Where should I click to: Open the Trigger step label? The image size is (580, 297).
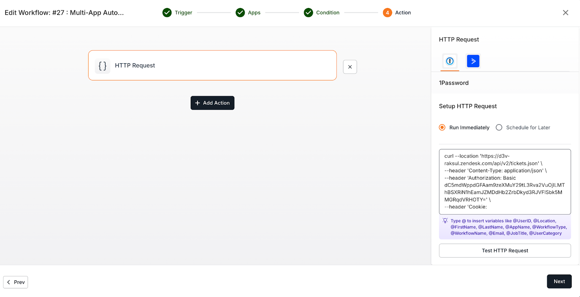pyautogui.click(x=183, y=13)
